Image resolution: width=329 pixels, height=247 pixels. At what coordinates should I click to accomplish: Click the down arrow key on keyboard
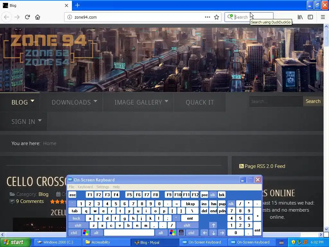213,233
